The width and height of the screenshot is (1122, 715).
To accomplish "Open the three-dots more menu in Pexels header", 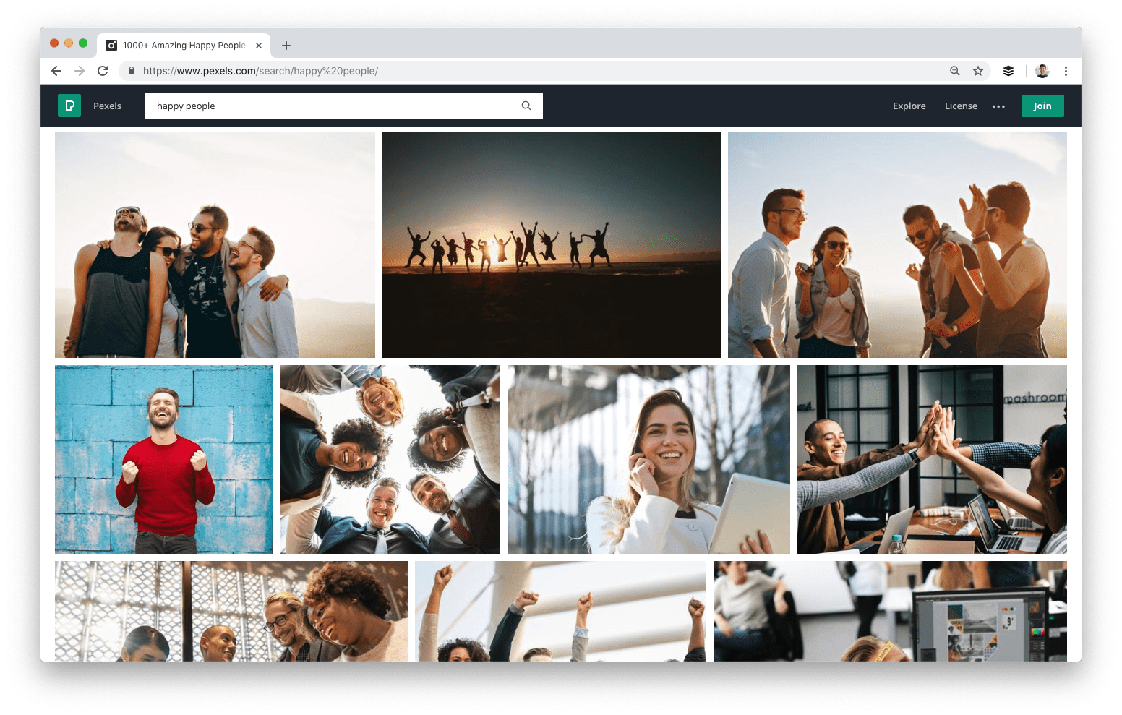I will coord(998,106).
